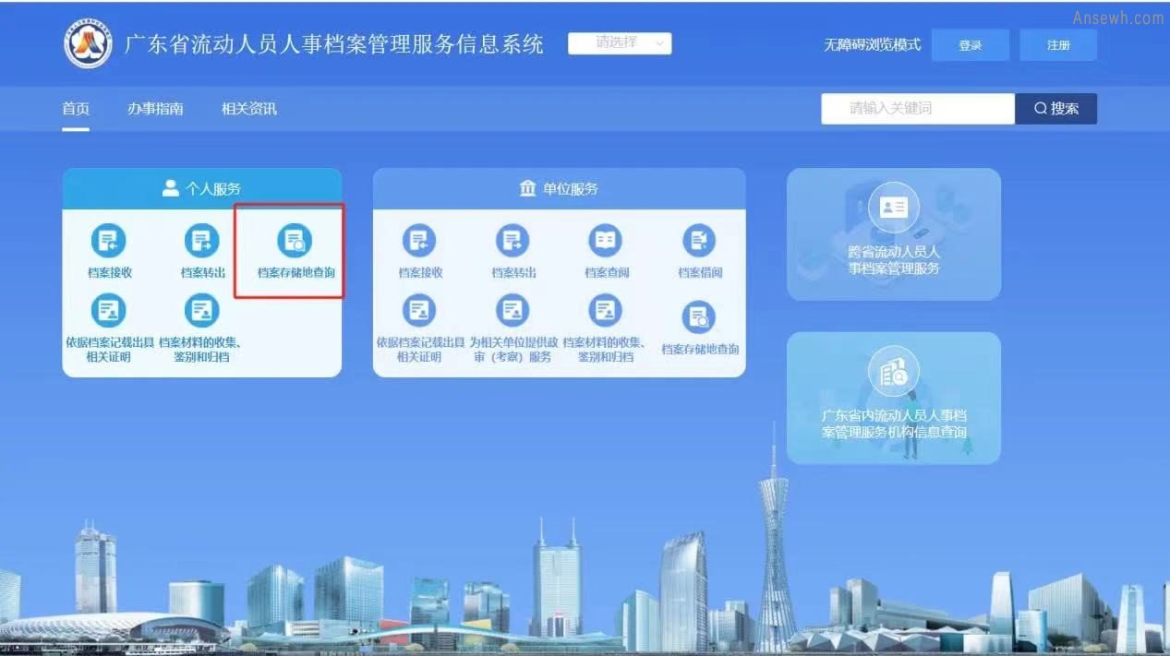
Task: Open 档案转出 icon under 个人服务
Action: pyautogui.click(x=201, y=242)
